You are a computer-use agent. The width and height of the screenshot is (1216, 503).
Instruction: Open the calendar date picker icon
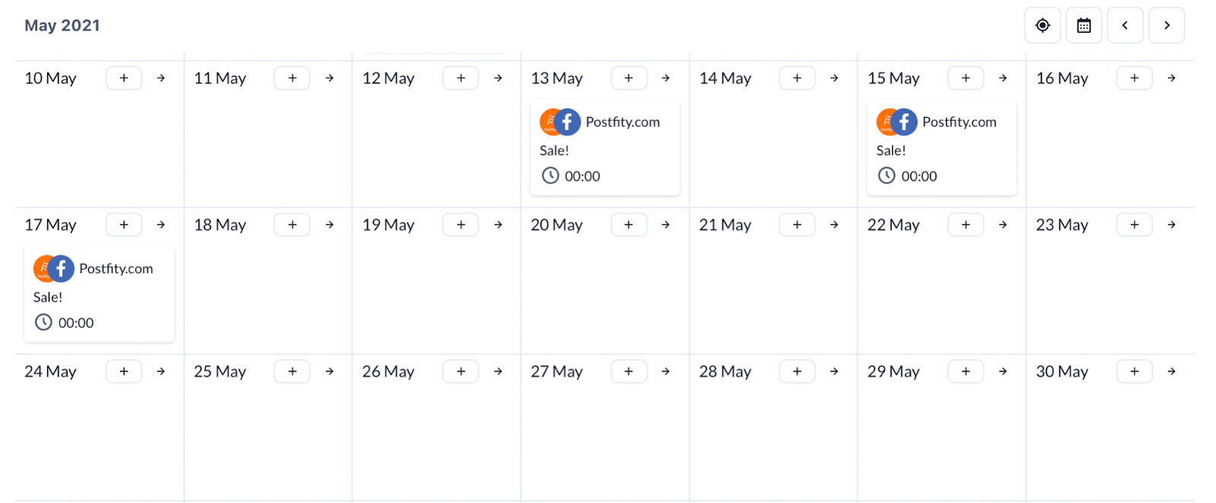[1084, 26]
